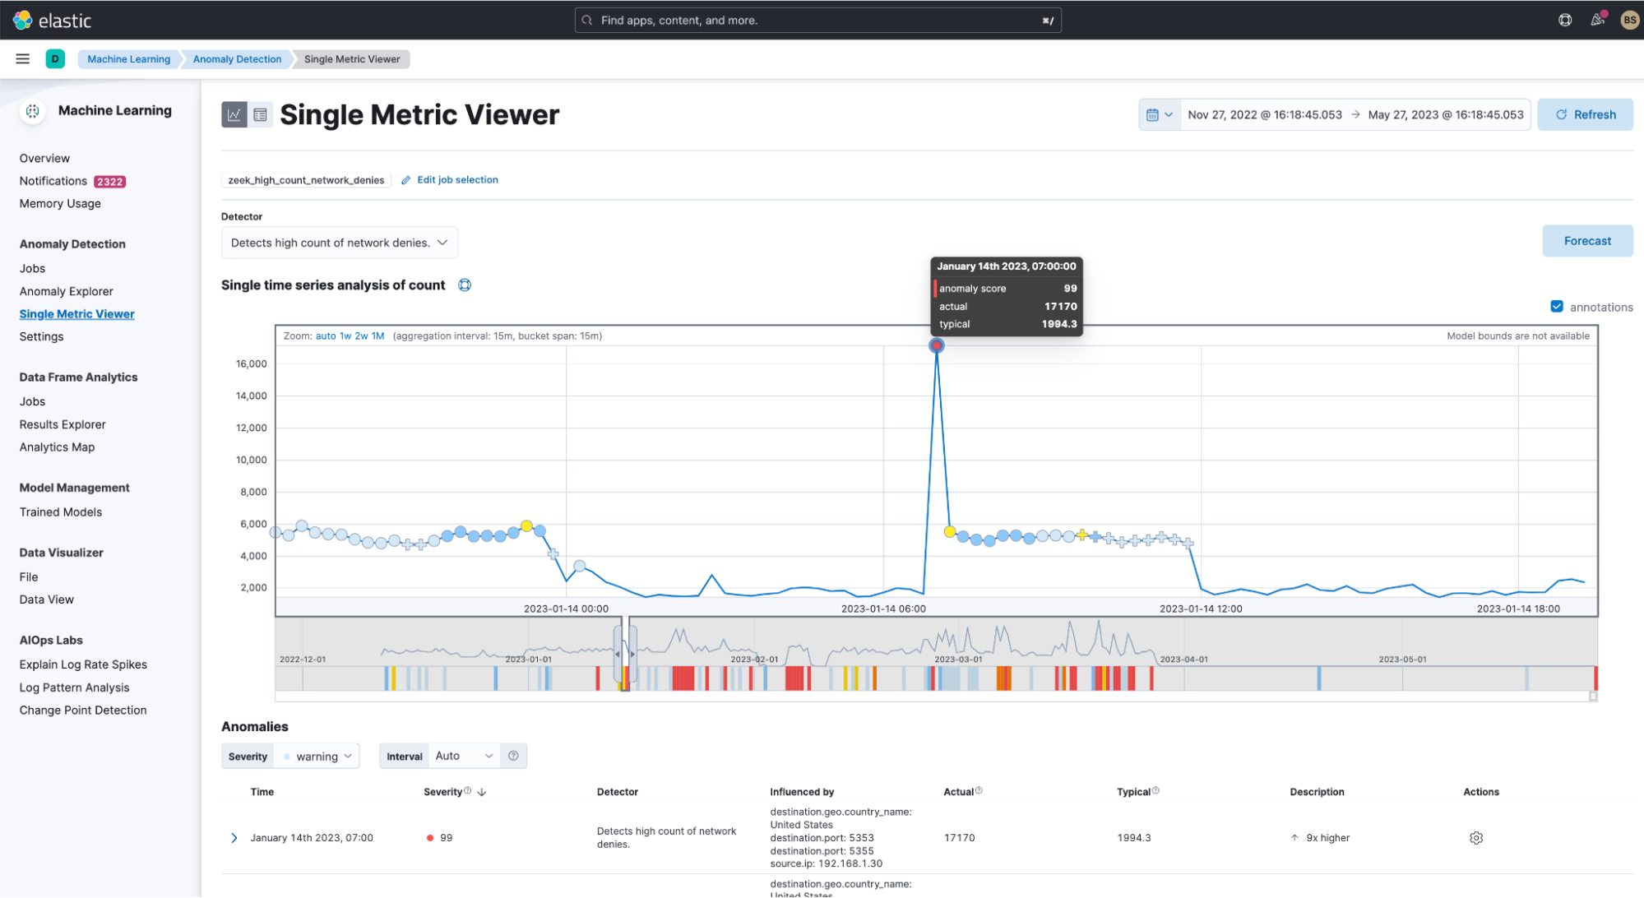Open Change Point Detection

(83, 711)
